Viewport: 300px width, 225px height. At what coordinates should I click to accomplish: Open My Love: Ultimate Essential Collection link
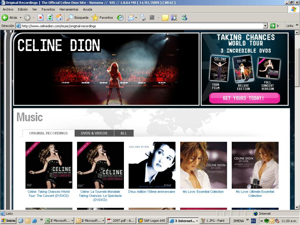(x=255, y=194)
